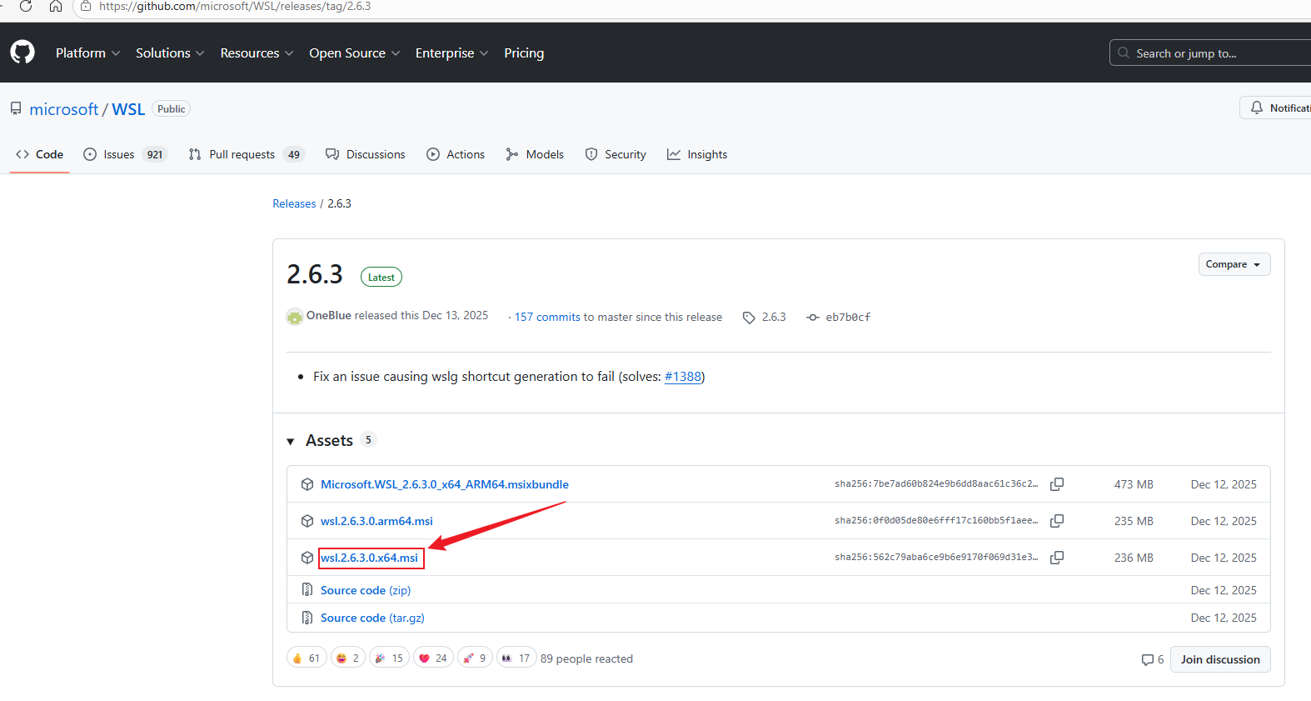Open the Models tab
The height and width of the screenshot is (701, 1311).
pos(535,154)
